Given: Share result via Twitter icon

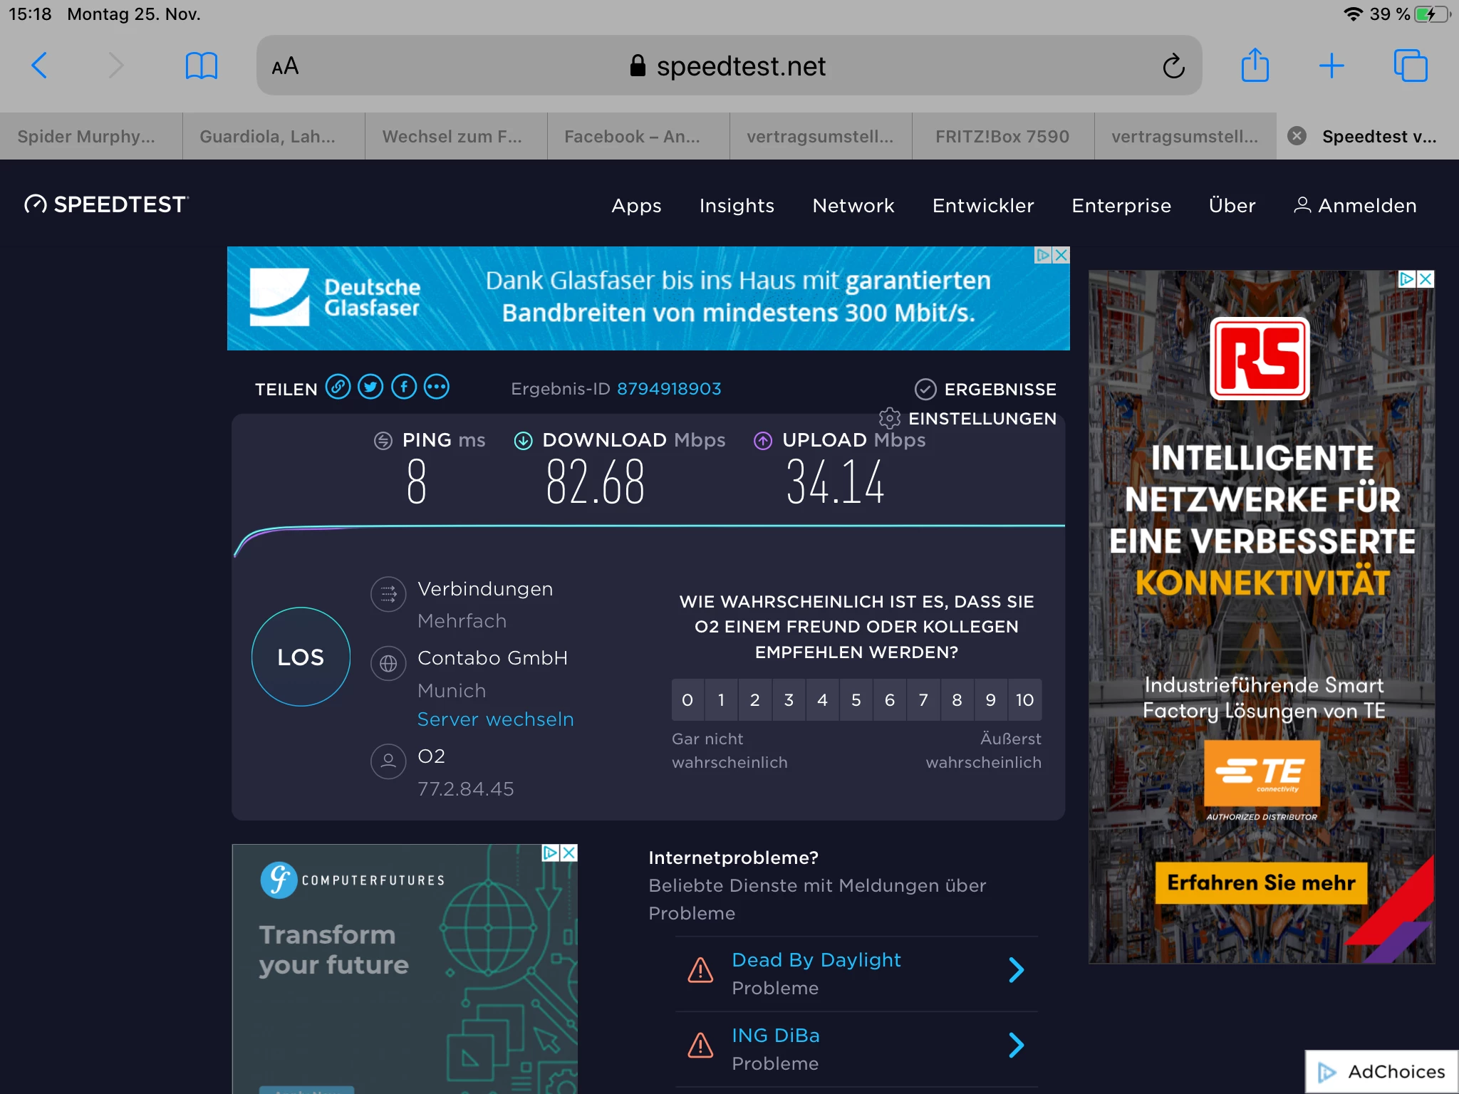Looking at the screenshot, I should pyautogui.click(x=370, y=387).
